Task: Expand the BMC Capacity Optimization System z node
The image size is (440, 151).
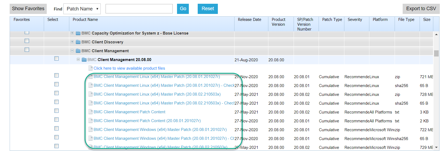Action: [x=72, y=33]
